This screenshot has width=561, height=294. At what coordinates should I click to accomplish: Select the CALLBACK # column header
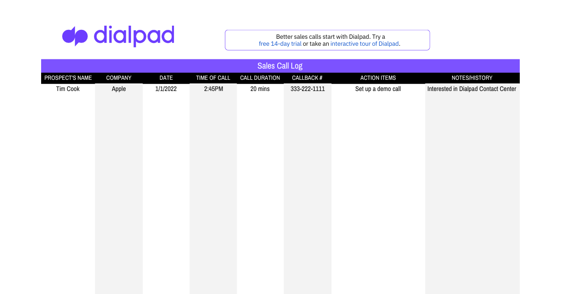(x=307, y=78)
